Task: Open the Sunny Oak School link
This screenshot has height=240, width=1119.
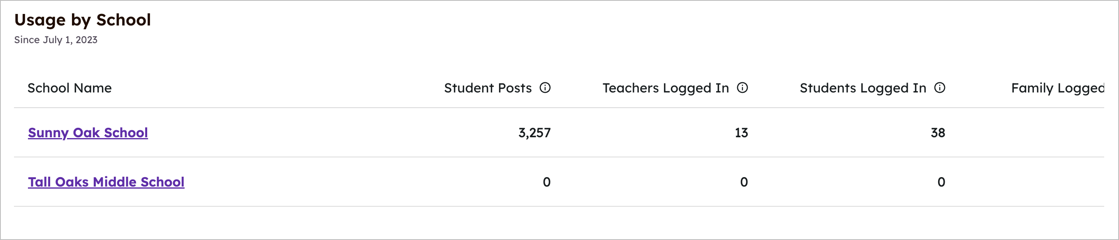Action: pyautogui.click(x=88, y=133)
